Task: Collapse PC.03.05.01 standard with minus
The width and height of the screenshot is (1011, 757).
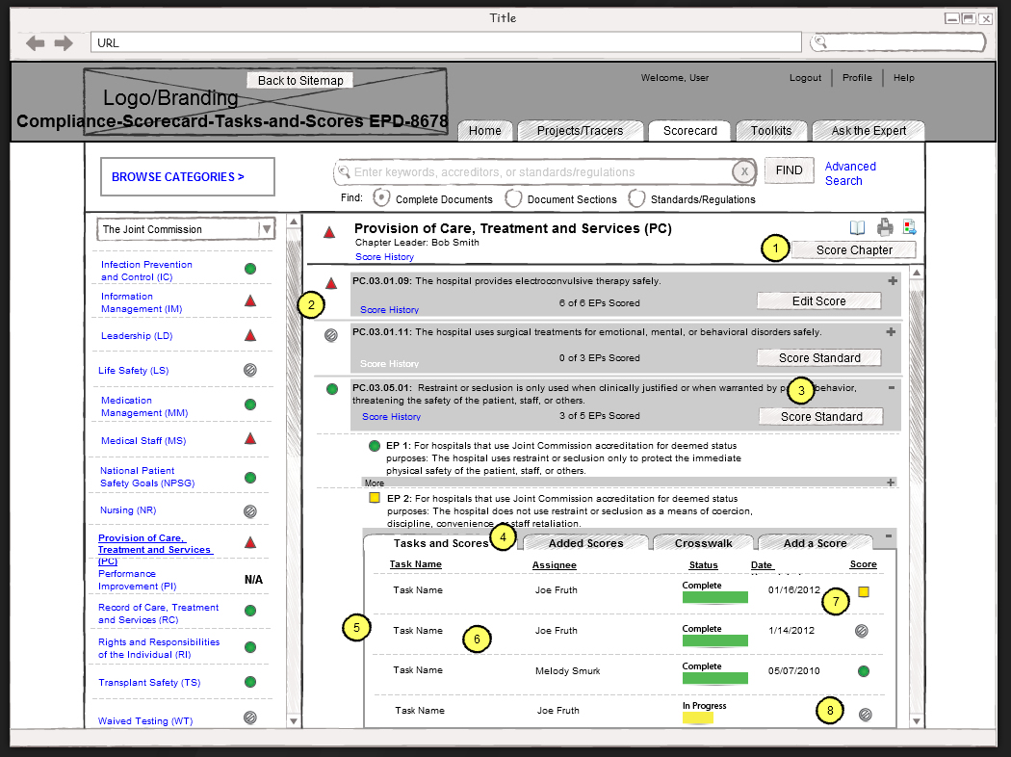Action: click(x=891, y=387)
